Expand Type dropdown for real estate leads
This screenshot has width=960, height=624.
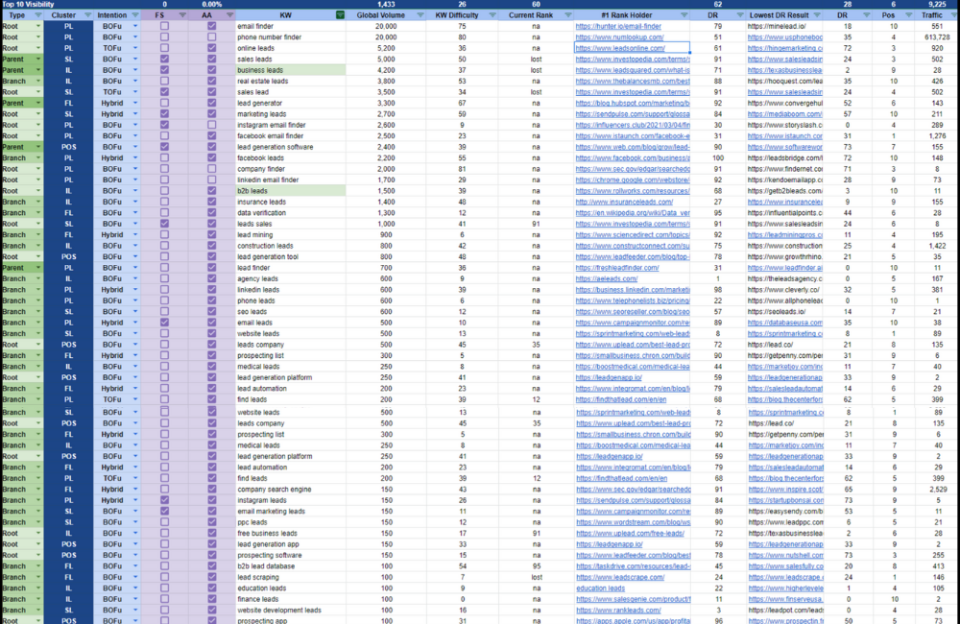tap(38, 82)
